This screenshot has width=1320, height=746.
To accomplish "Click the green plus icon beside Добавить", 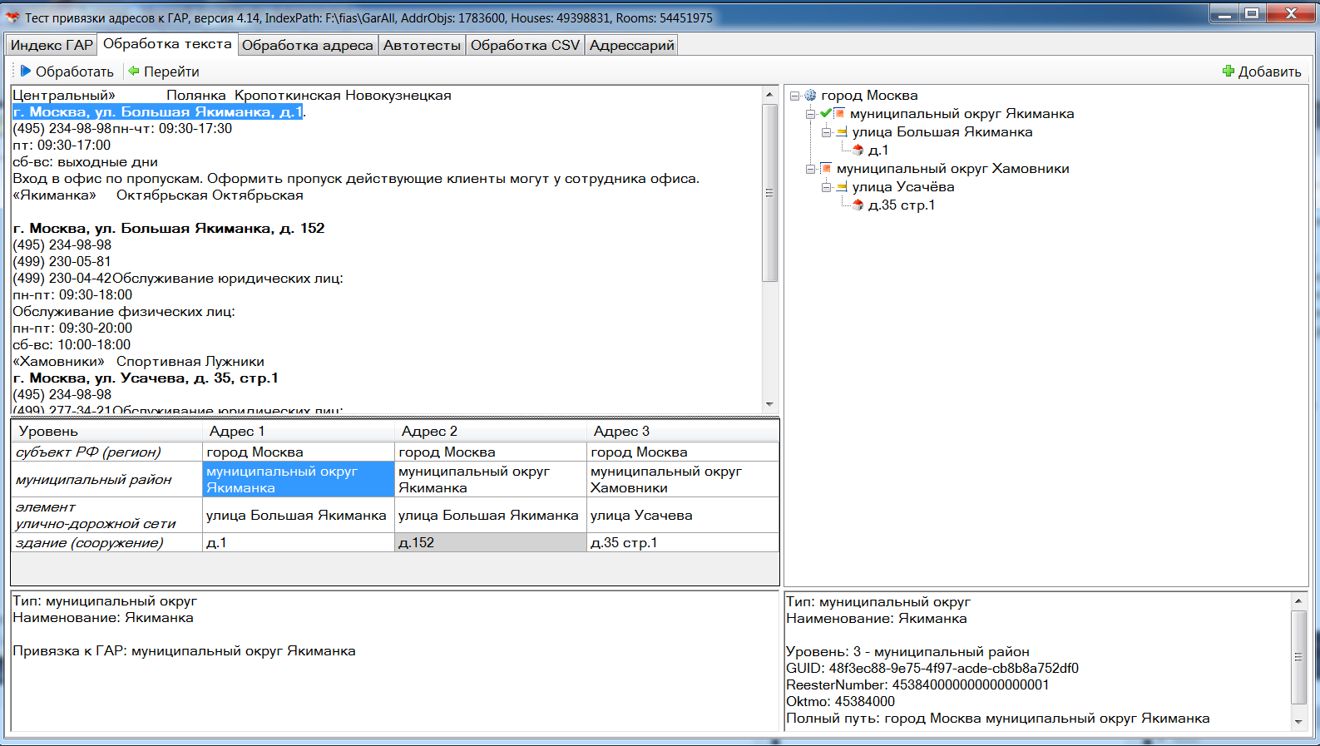I will tap(1228, 72).
